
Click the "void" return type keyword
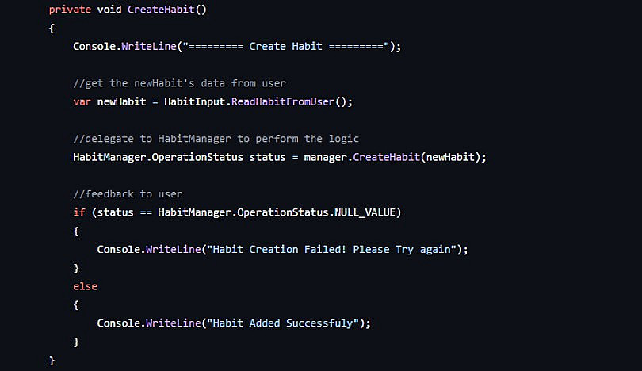[109, 9]
